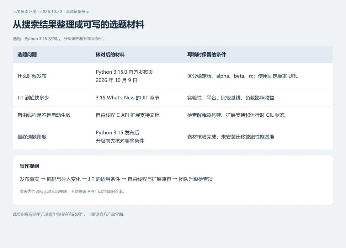Click the header line '元宝搜索评测 · 2026.10.20 · 本地证据展示'

[x=51, y=12]
